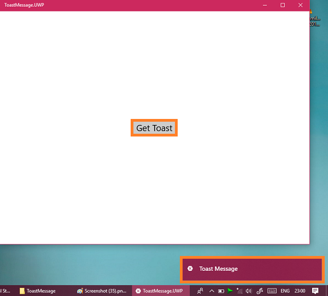Click the app icon in the toast notification
This screenshot has height=296, width=328.
pos(190,269)
